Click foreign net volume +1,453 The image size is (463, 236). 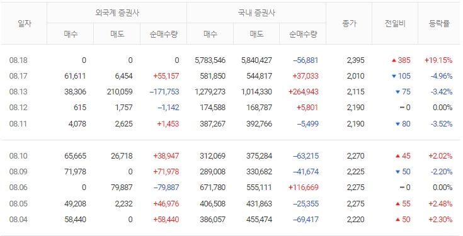168,123
